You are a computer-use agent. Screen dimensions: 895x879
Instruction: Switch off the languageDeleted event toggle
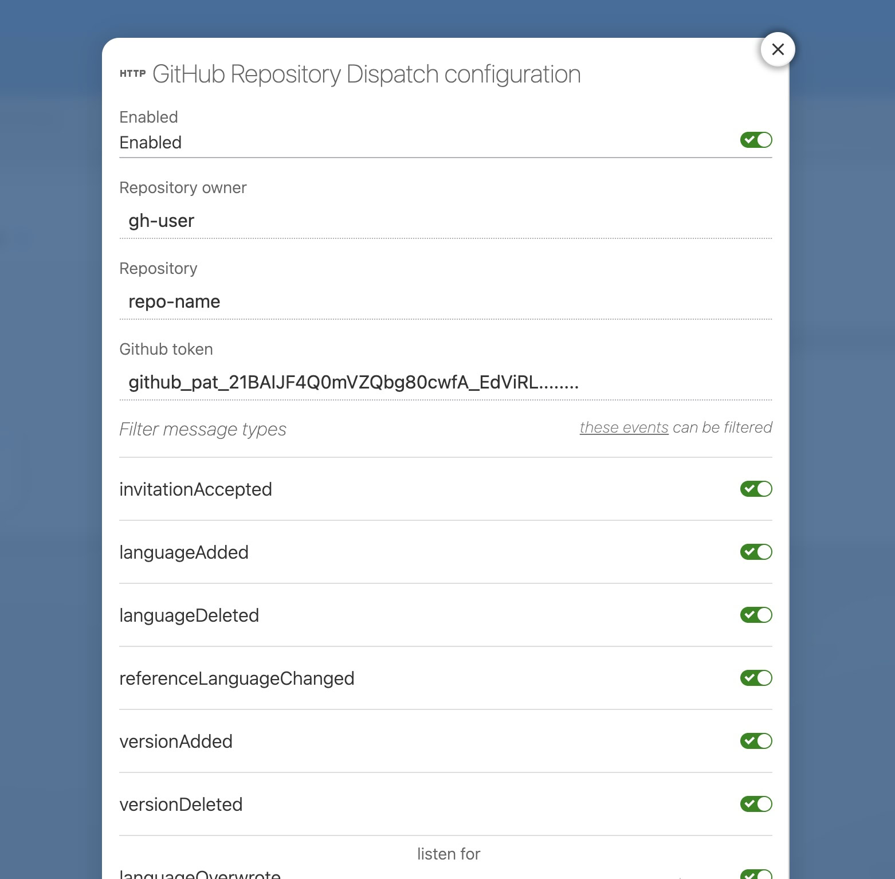[x=756, y=615]
